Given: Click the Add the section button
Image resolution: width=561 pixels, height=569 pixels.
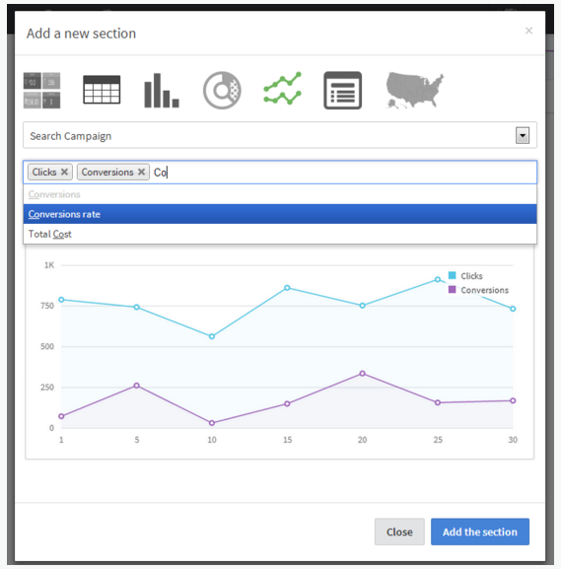Looking at the screenshot, I should pos(480,532).
